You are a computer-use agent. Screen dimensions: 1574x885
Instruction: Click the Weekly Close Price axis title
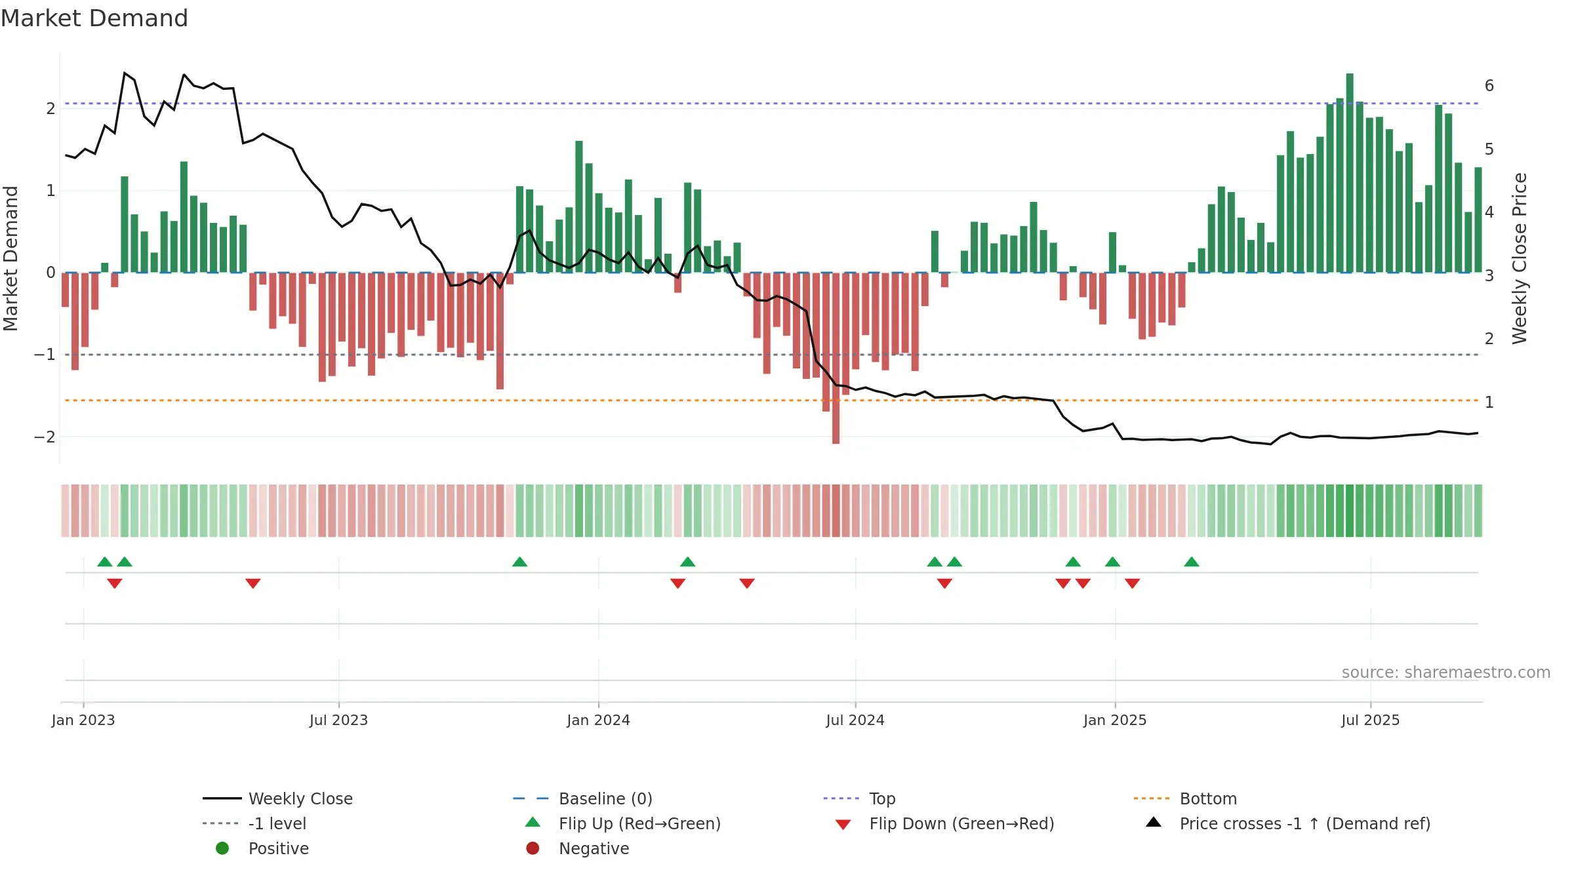pos(1520,258)
